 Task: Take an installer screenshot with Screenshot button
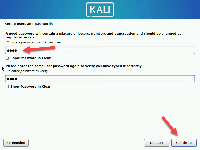pyautogui.click(x=16, y=143)
